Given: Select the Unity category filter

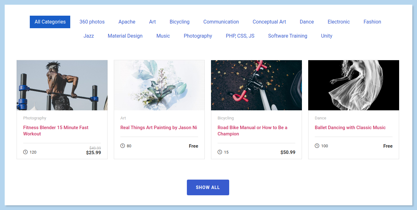Looking at the screenshot, I should pos(327,36).
